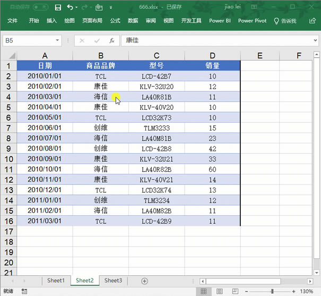Screen dimensions: 321x296
Task: Click the zoom slider handle
Action: coord(272,291)
